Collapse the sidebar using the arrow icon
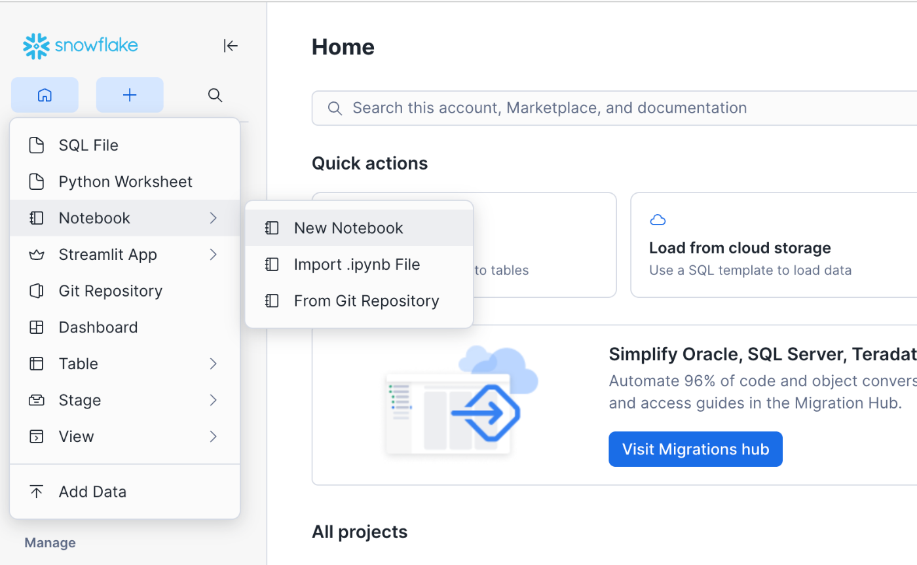 [231, 46]
